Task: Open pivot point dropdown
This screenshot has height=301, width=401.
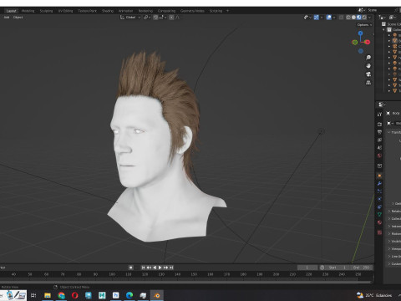Action: 147,18
